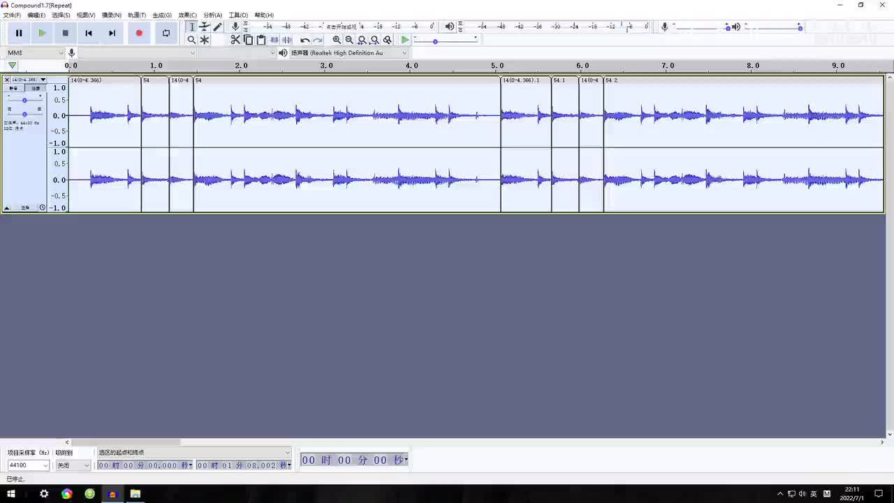Open the 文件(F) menu
The height and width of the screenshot is (503, 894).
tap(12, 15)
